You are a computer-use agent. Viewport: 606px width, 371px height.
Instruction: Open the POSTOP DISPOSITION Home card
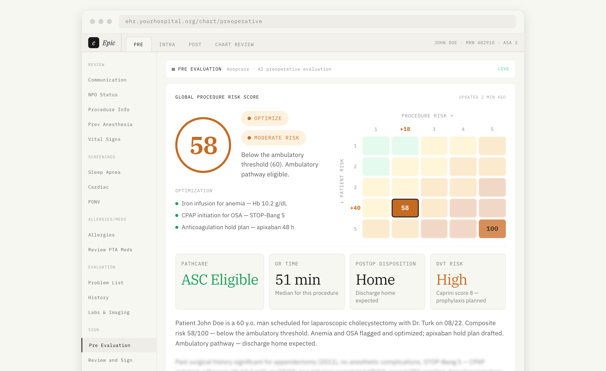(x=387, y=282)
